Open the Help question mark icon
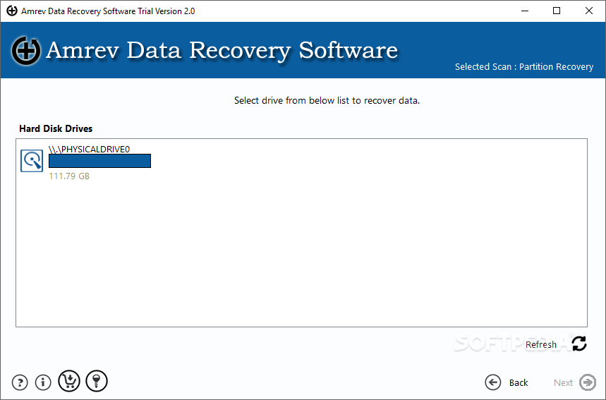Image resolution: width=606 pixels, height=400 pixels. pos(20,382)
